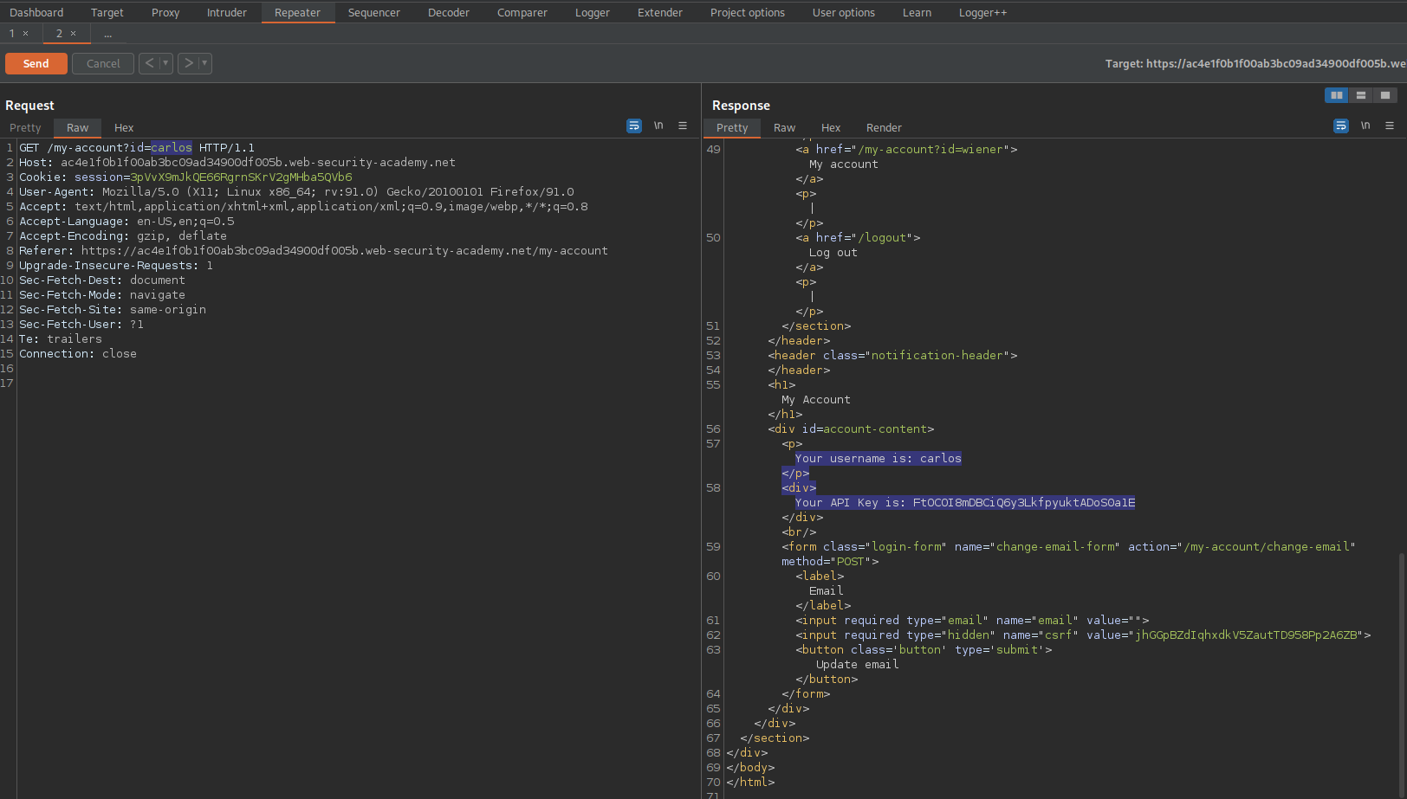Switch Response view to Pretty
This screenshot has width=1407, height=799.
coord(732,127)
